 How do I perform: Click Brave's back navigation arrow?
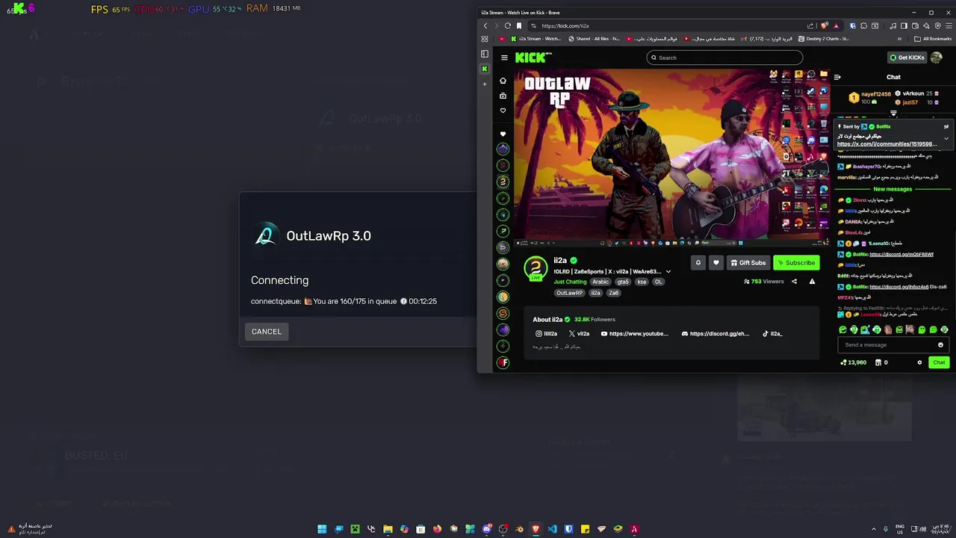[x=485, y=25]
